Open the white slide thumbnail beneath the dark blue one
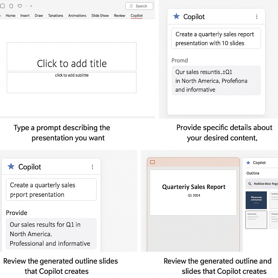Viewport: 278px width, 278px height. coord(256,220)
